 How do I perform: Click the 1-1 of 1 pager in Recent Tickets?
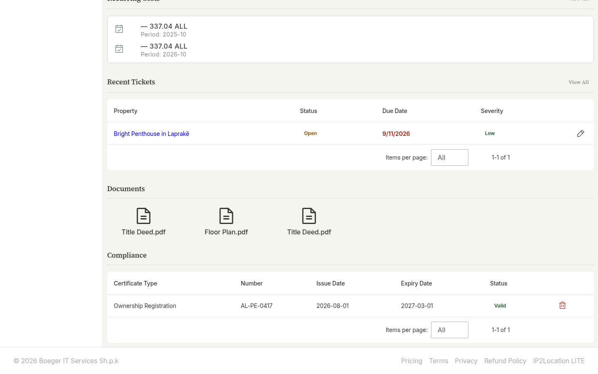click(501, 157)
